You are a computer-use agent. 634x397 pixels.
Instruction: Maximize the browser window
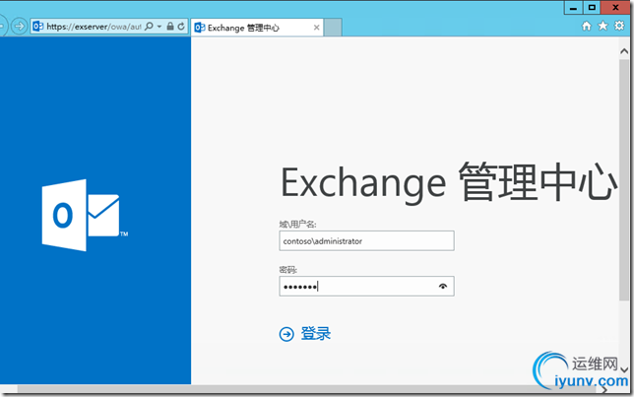pos(592,8)
